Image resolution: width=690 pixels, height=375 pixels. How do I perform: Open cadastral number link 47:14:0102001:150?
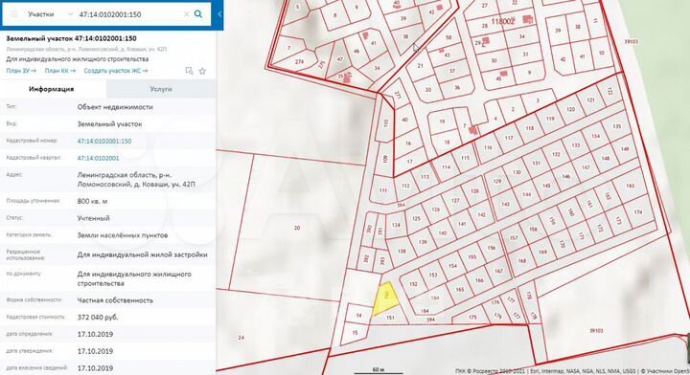(104, 141)
